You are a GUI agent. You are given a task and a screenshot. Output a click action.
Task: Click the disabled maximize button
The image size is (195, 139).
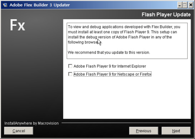(185, 5)
